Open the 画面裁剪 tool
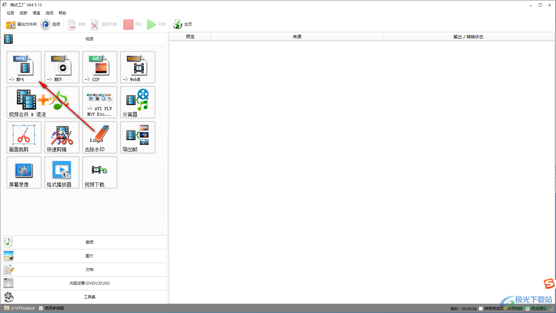 pyautogui.click(x=24, y=137)
